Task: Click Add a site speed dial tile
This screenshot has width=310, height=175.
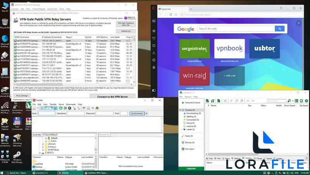Action: pyautogui.click(x=229, y=76)
